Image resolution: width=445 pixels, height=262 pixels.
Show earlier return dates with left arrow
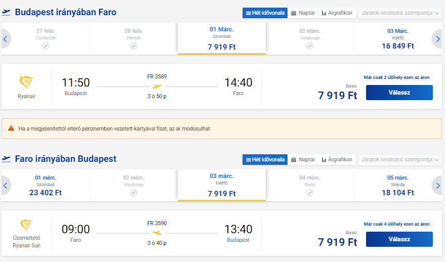pyautogui.click(x=6, y=186)
